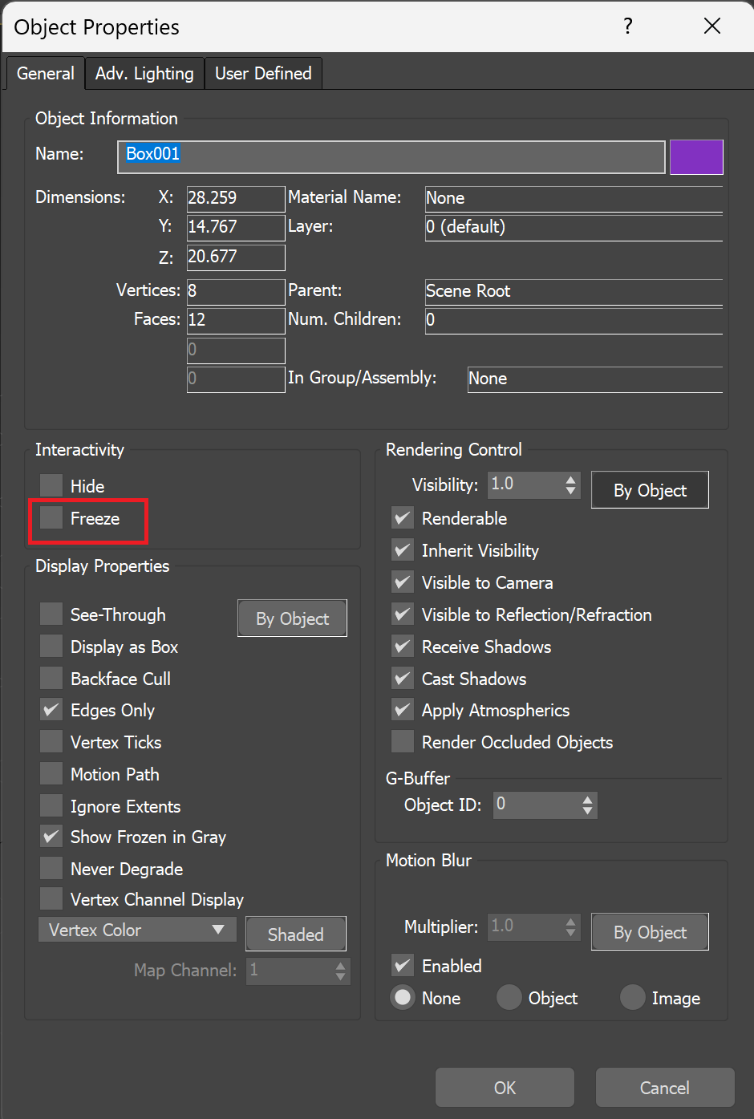Viewport: 754px width, 1119px height.
Task: Click the OK button
Action: pos(505,1088)
